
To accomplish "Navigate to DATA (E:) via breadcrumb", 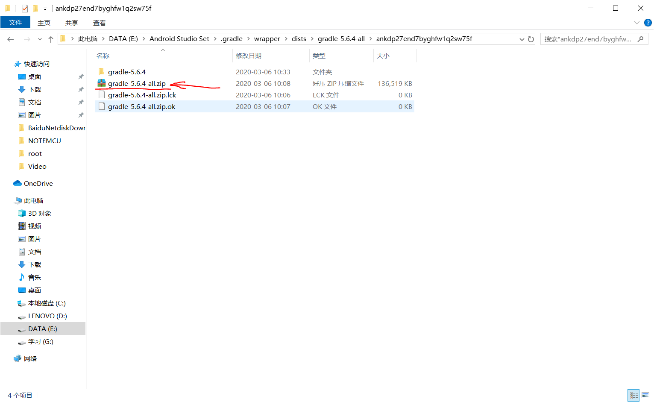I will click(123, 38).
